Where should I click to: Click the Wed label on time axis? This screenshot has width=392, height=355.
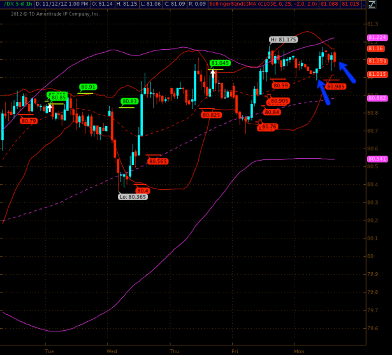(x=112, y=351)
